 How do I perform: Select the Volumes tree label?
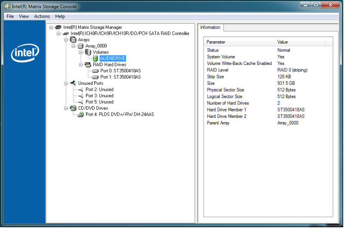[101, 52]
